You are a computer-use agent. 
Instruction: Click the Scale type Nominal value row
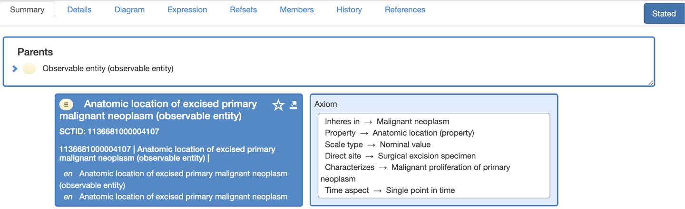point(377,145)
